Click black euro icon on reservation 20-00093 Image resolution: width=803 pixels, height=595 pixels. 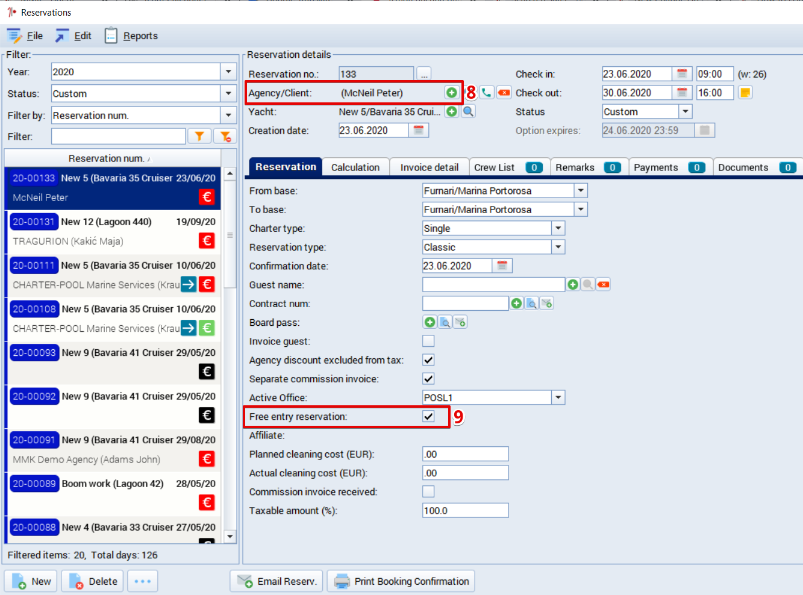pyautogui.click(x=207, y=372)
